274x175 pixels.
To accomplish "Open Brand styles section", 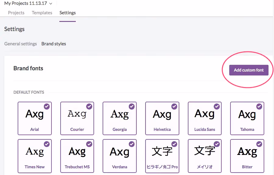I will pyautogui.click(x=54, y=44).
